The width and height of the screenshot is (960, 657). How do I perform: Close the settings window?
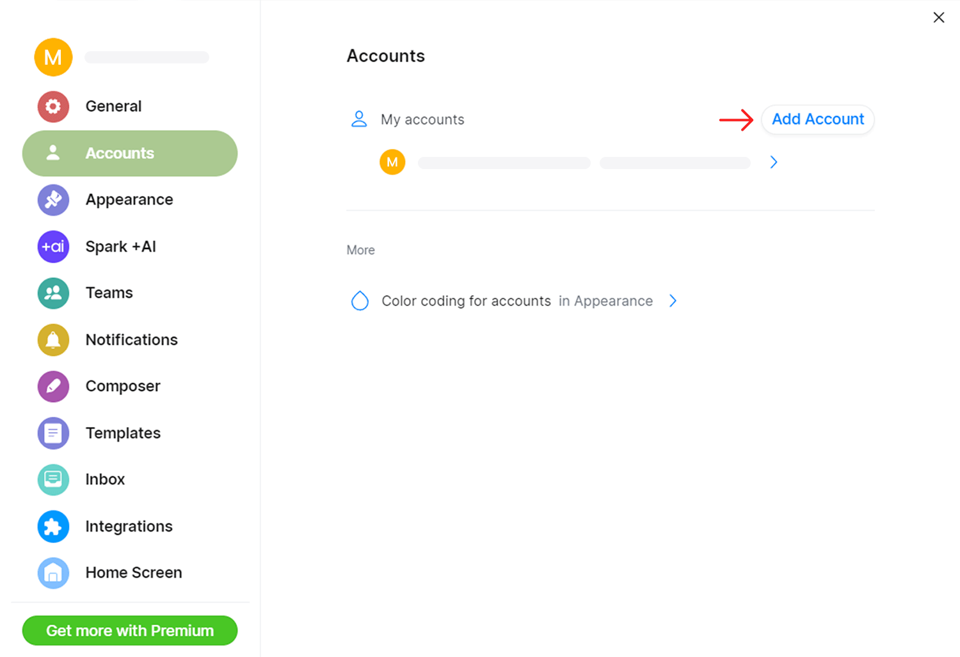pyautogui.click(x=939, y=18)
